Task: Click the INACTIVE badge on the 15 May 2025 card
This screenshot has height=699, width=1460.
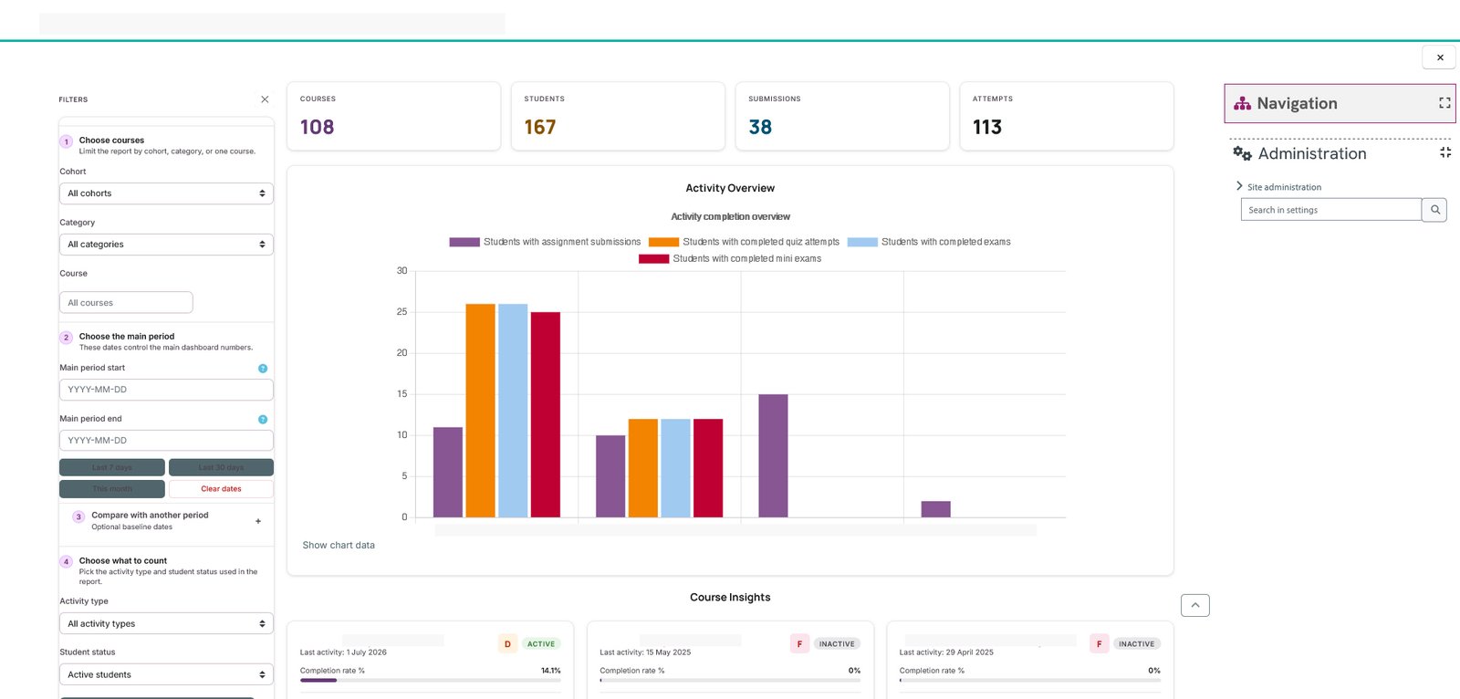Action: click(x=837, y=644)
